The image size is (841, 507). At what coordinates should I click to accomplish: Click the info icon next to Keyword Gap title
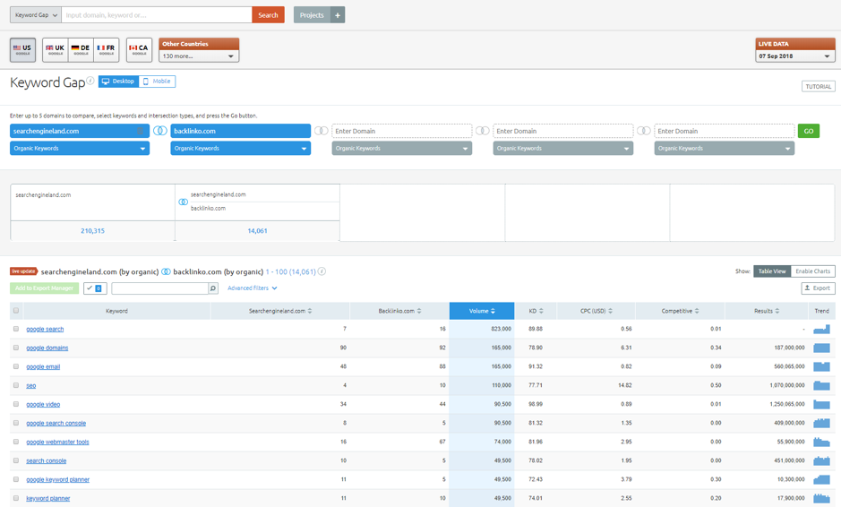90,81
